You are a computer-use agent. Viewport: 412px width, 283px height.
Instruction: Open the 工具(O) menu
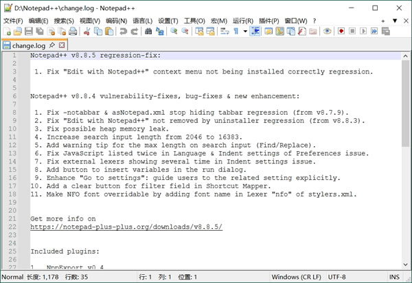pyautogui.click(x=194, y=21)
